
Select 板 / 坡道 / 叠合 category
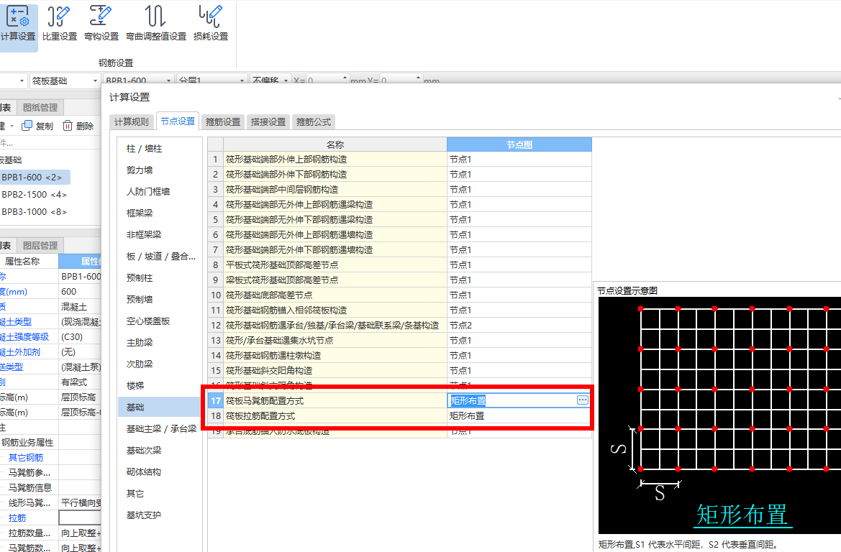pyautogui.click(x=160, y=256)
